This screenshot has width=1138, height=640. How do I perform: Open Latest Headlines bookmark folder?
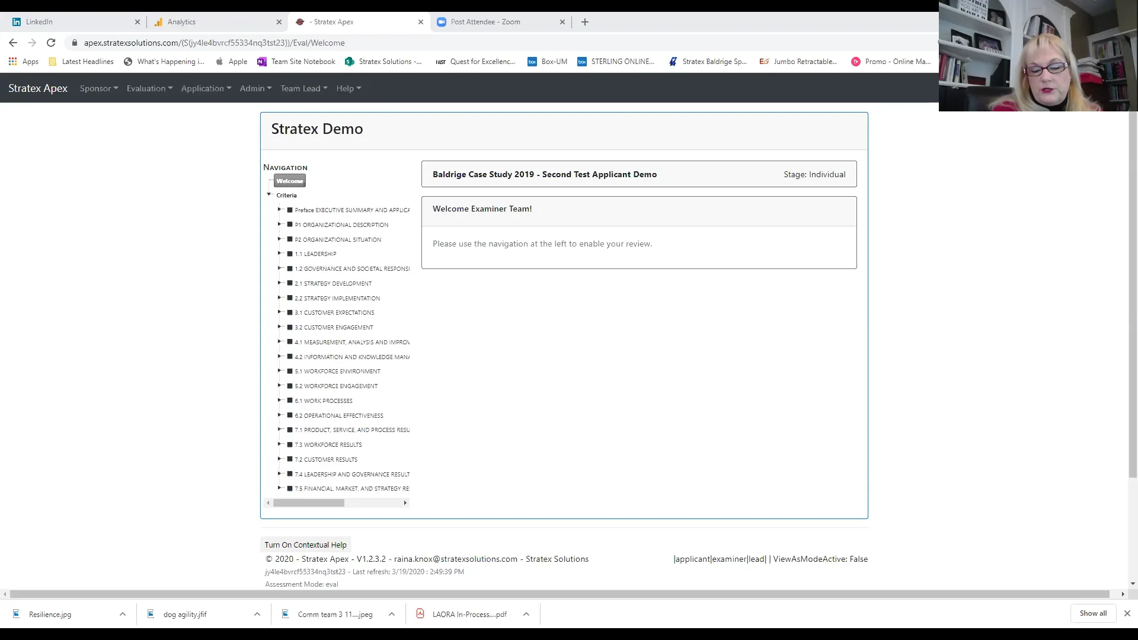pyautogui.click(x=81, y=62)
